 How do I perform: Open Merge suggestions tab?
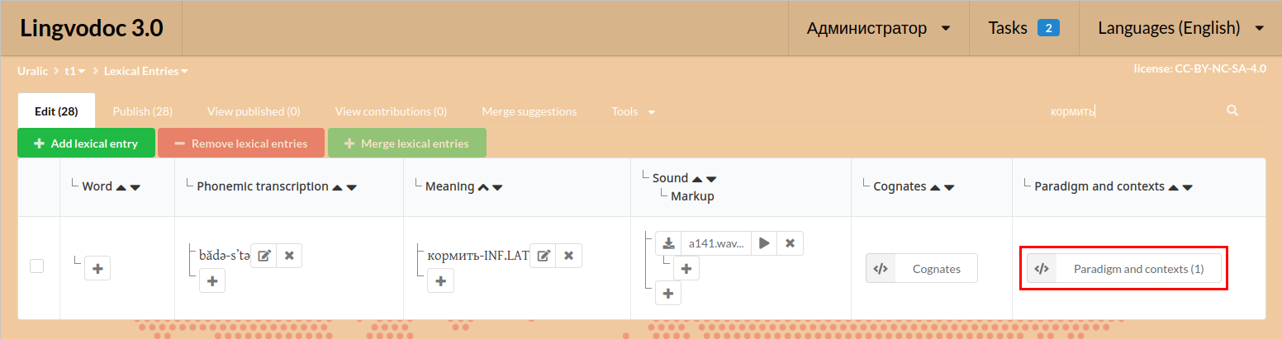pos(529,111)
